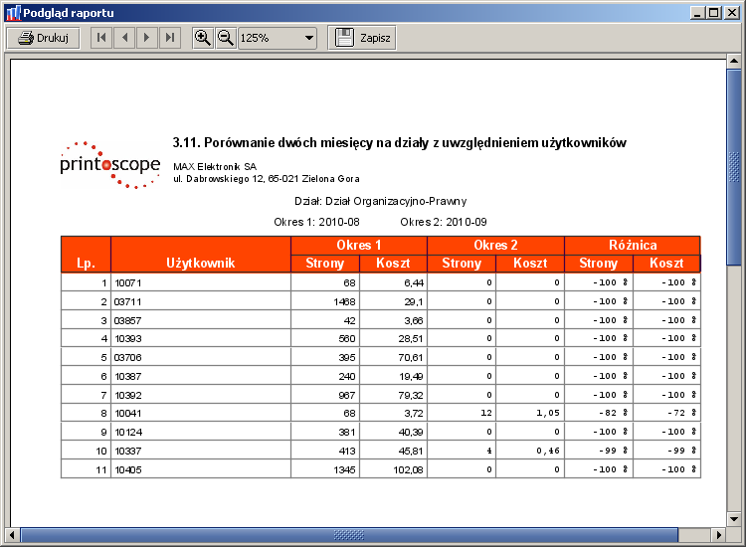Click horizontal scrollbar right arrow
746x547 pixels.
(719, 535)
